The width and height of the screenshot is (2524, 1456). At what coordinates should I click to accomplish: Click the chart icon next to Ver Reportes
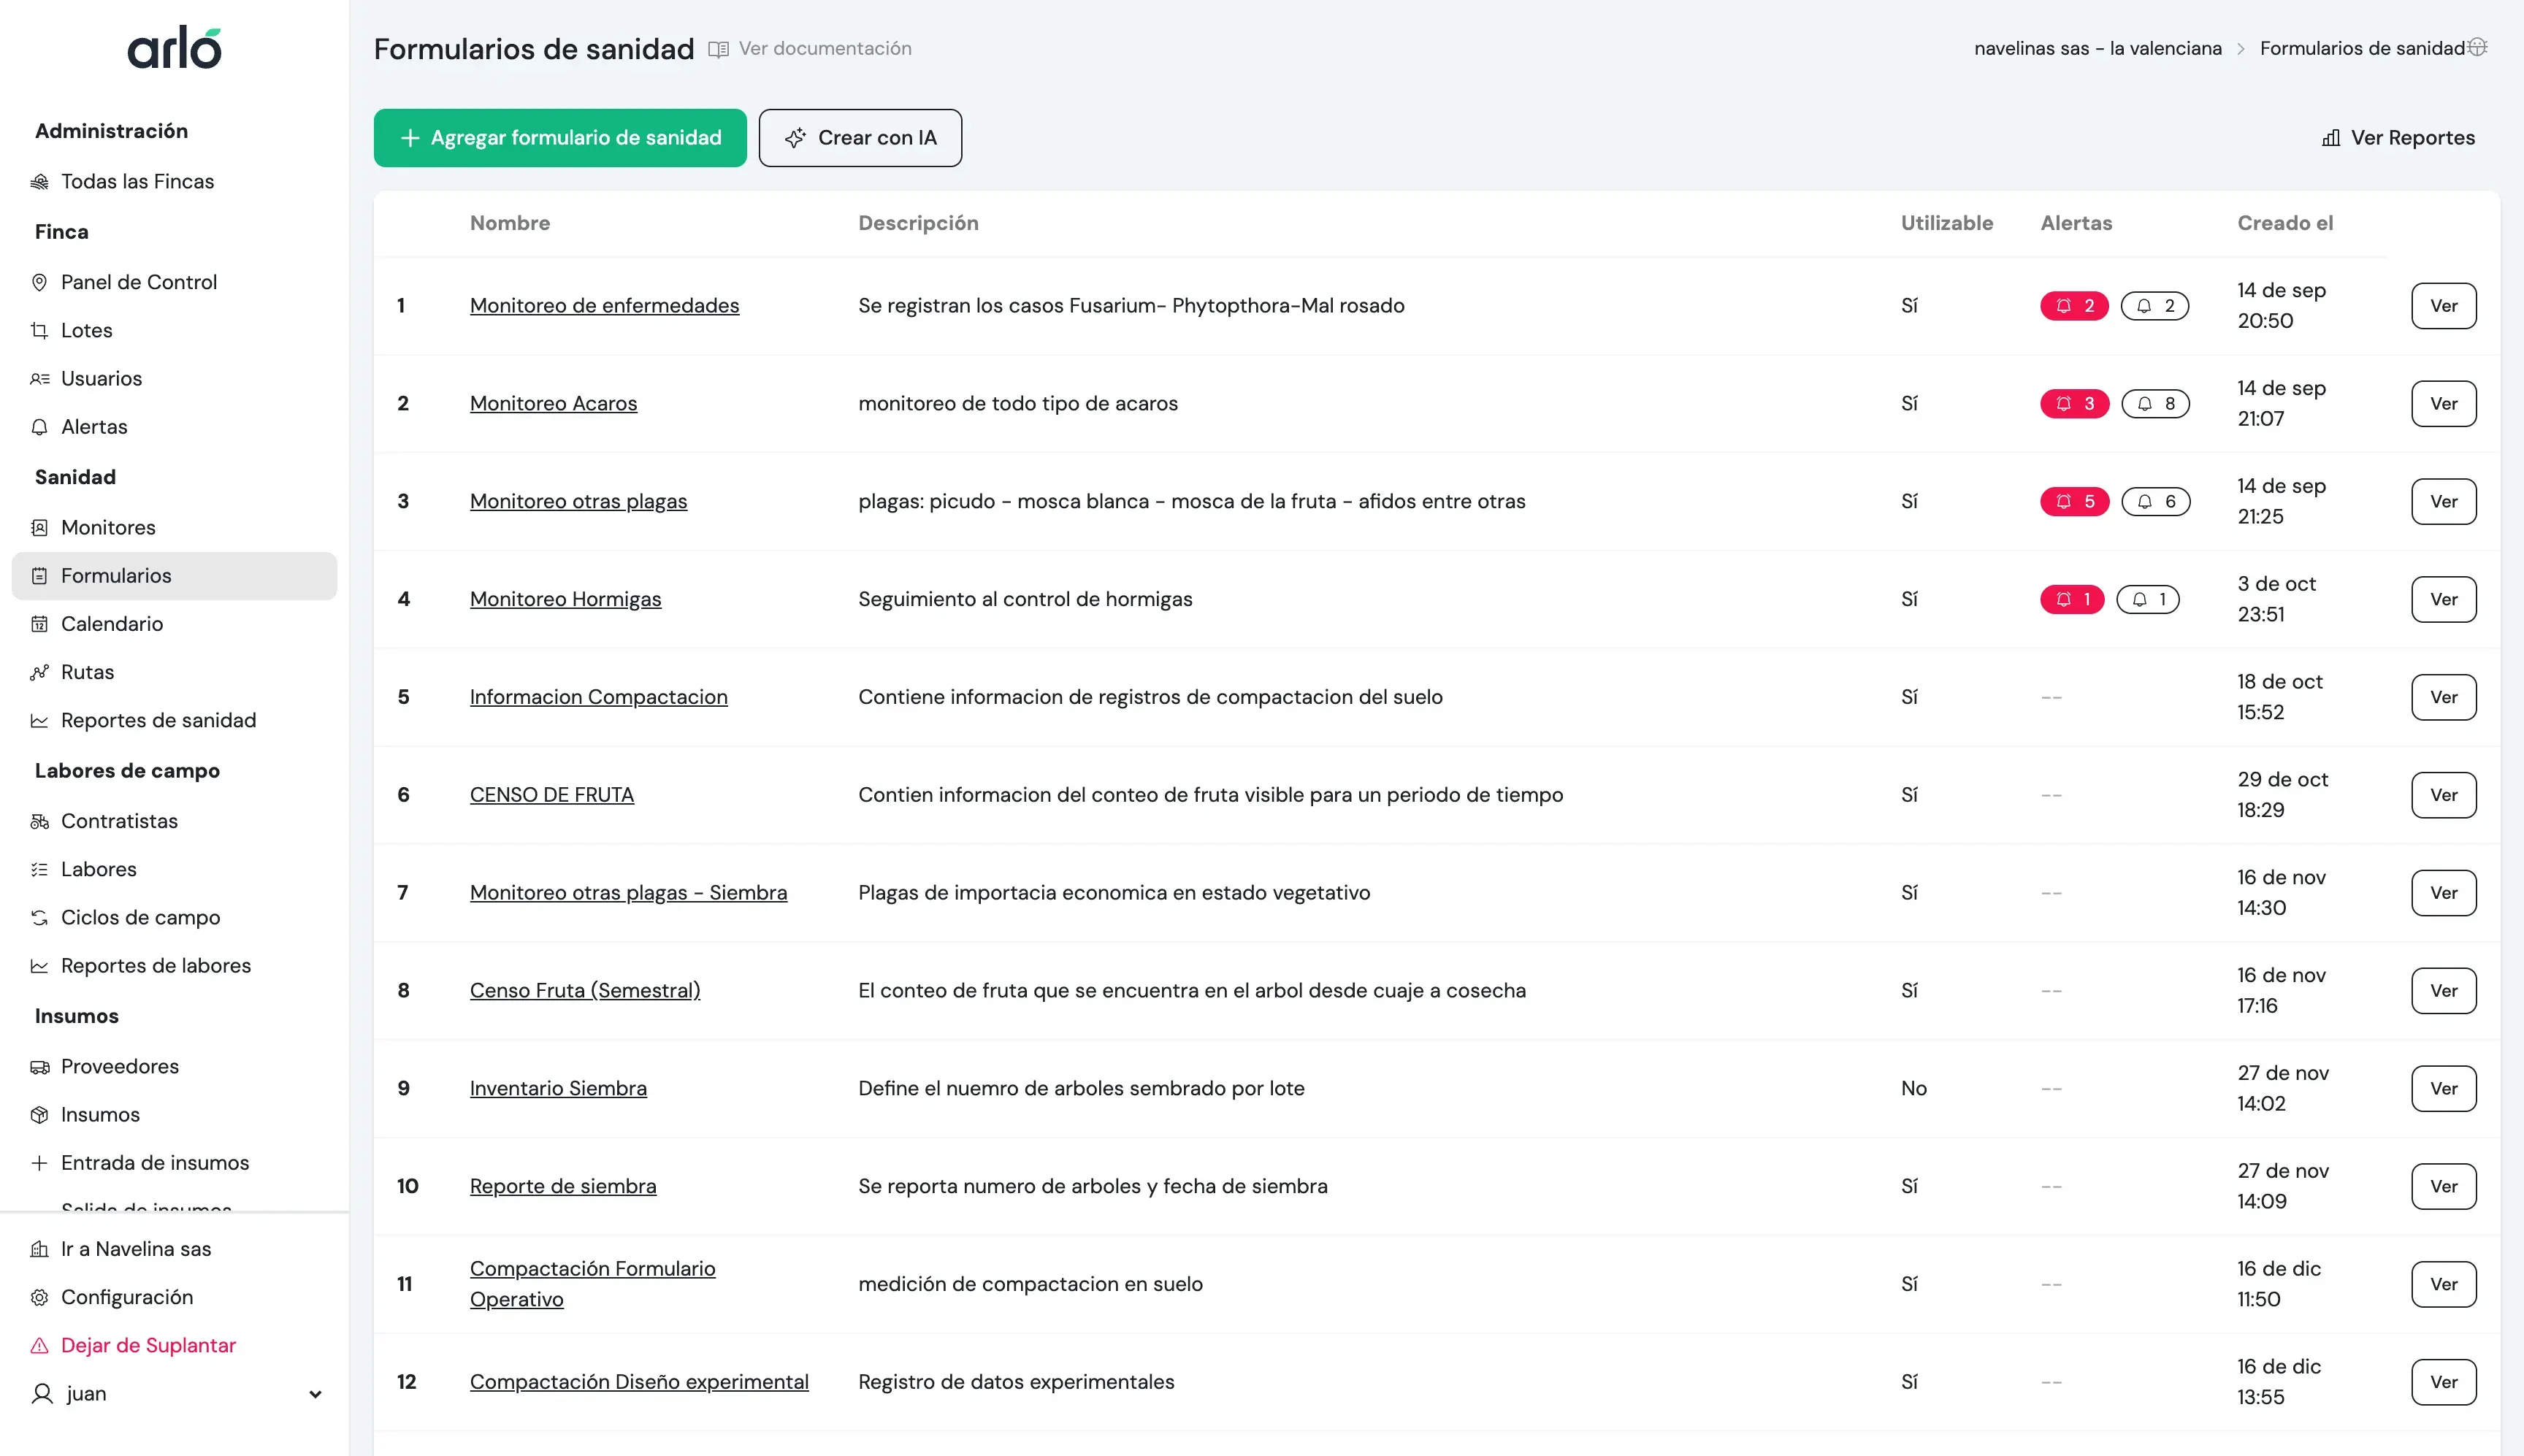point(2333,137)
